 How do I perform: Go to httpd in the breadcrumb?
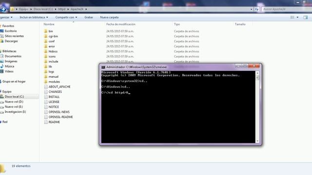62,9
